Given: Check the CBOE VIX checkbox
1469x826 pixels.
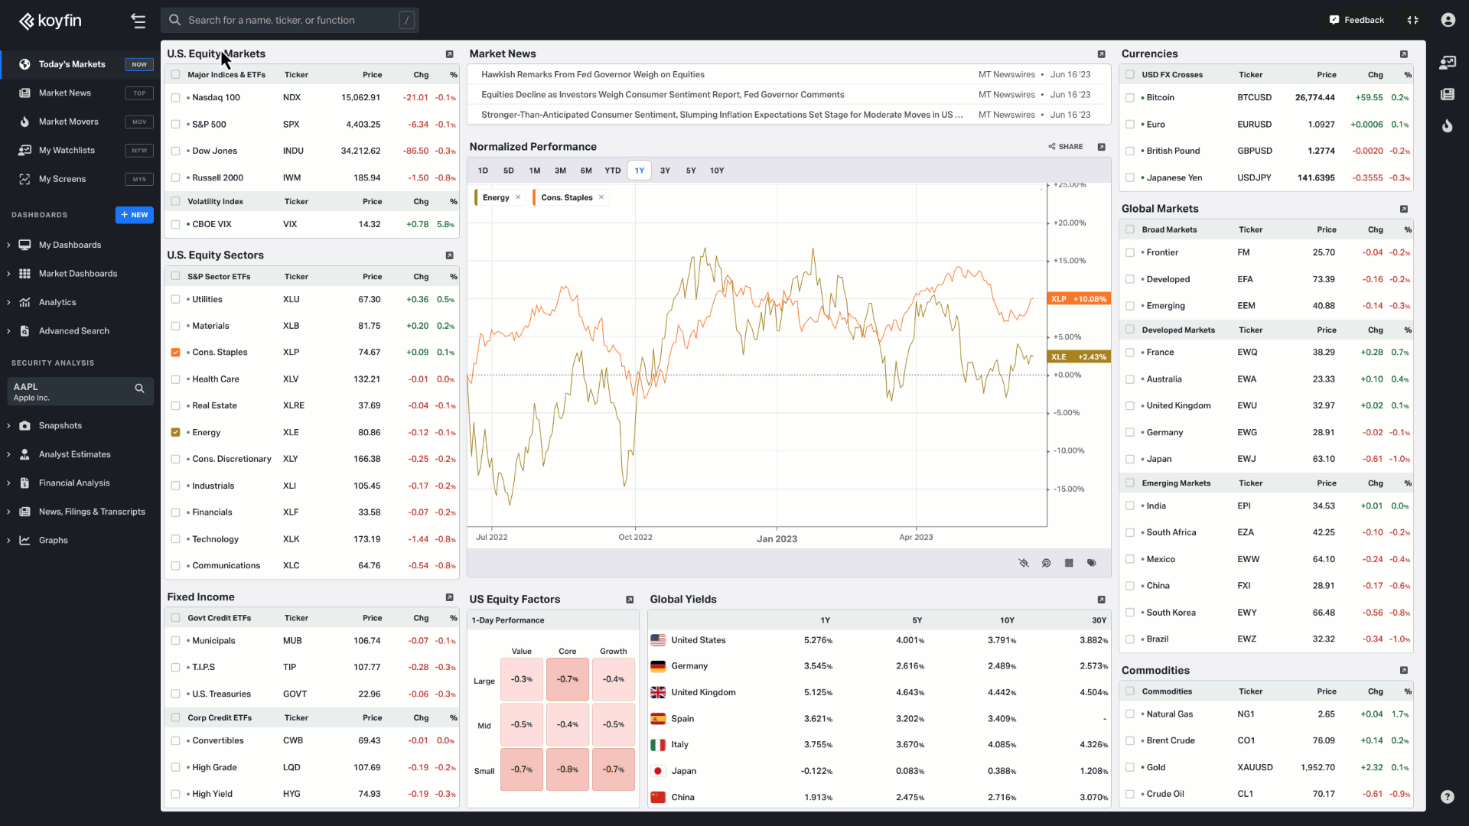Looking at the screenshot, I should point(176,225).
